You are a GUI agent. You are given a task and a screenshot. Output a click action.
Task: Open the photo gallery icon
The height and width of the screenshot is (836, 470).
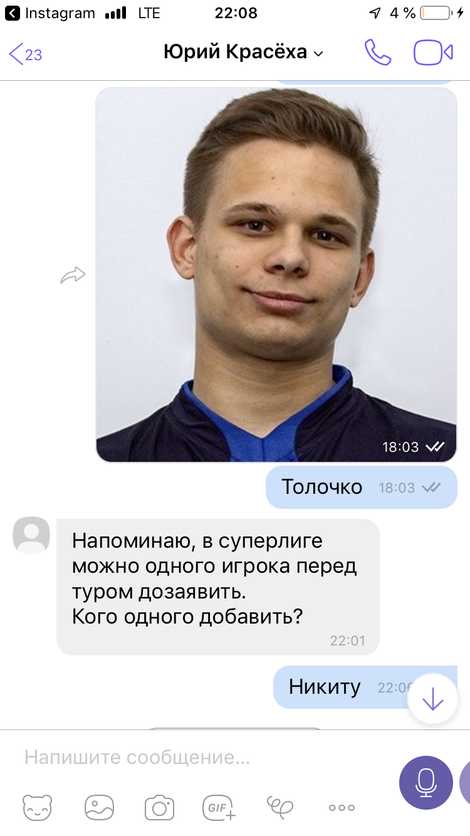coord(100,807)
